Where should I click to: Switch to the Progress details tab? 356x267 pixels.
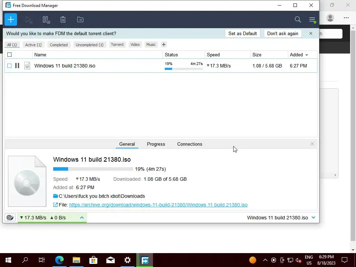pyautogui.click(x=156, y=144)
